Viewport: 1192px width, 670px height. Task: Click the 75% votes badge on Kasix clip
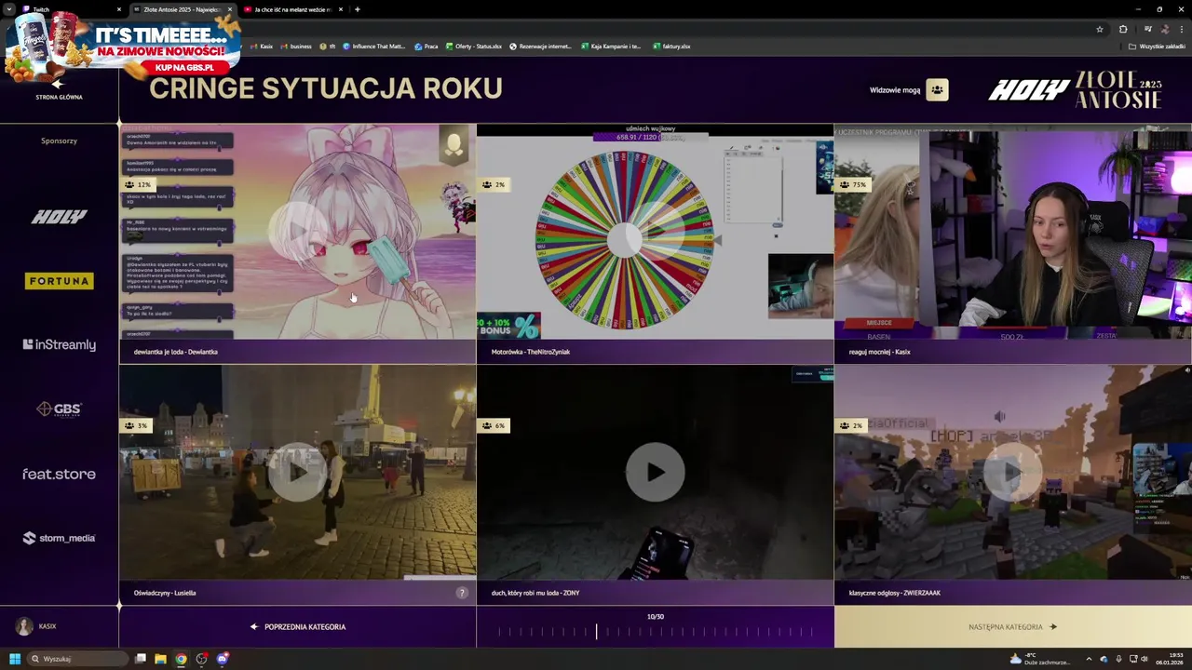pyautogui.click(x=851, y=184)
